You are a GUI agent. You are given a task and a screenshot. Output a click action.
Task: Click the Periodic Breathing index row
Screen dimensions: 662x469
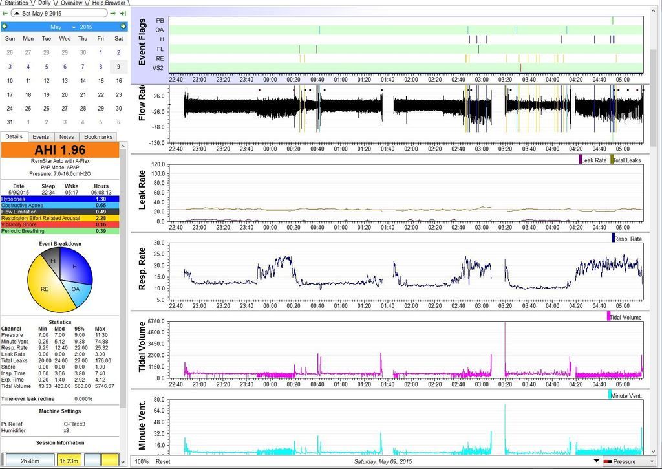(x=60, y=231)
